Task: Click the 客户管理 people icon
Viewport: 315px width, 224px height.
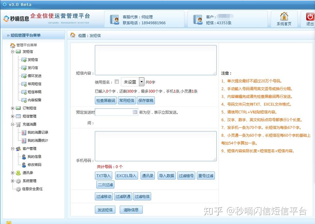Action: [x=18, y=149]
